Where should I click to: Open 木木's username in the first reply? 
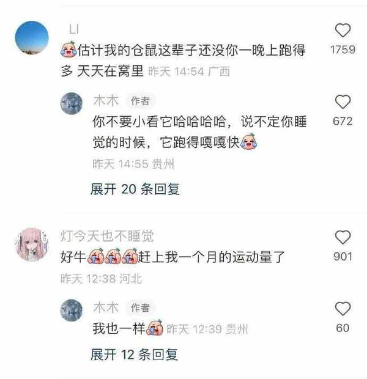pos(106,100)
